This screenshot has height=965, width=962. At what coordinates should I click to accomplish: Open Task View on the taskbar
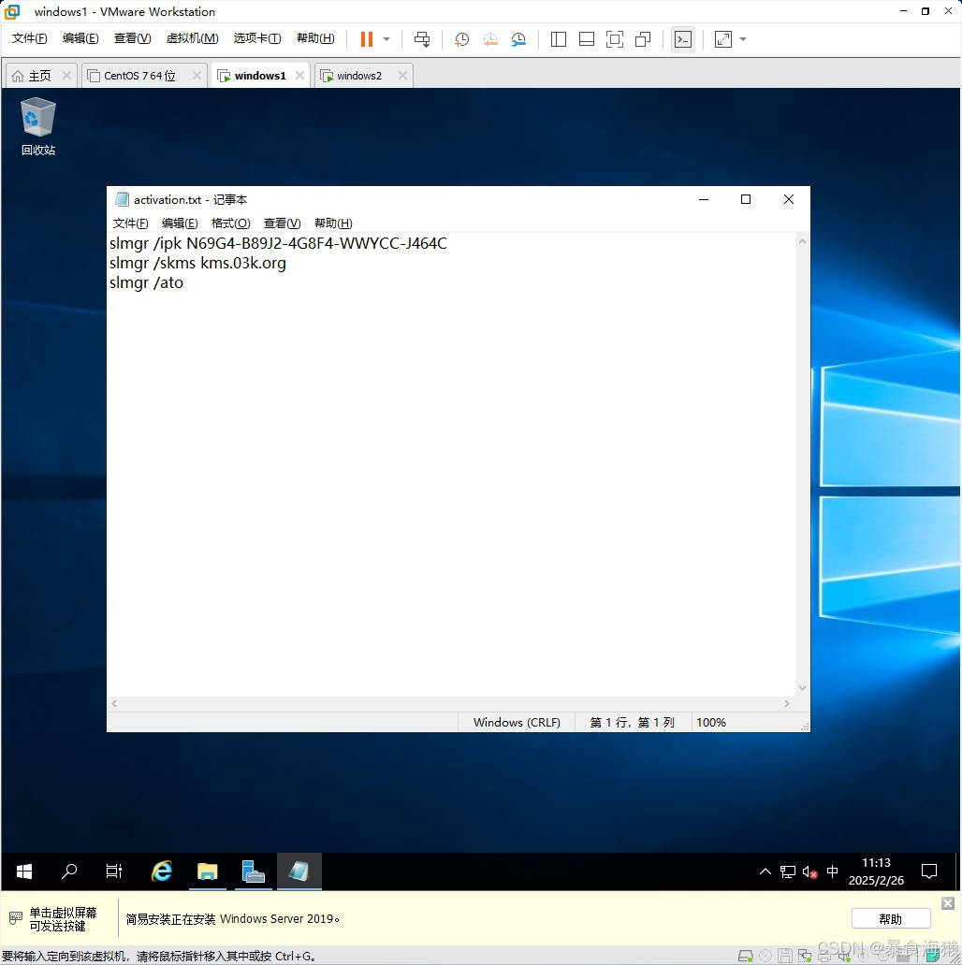(114, 871)
